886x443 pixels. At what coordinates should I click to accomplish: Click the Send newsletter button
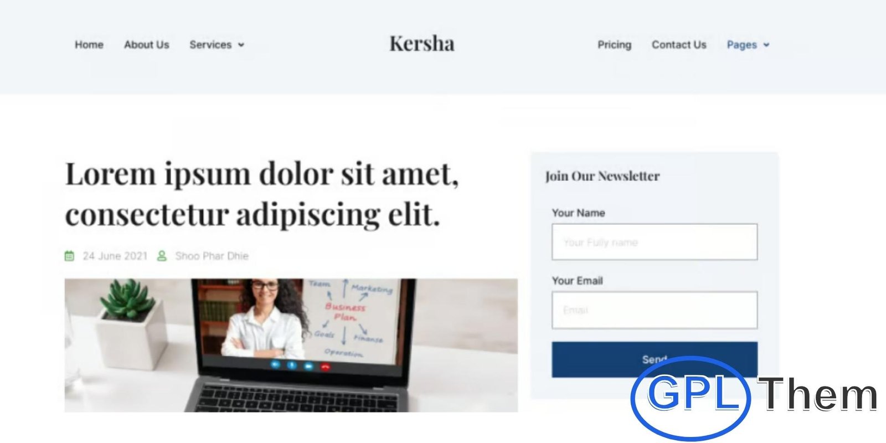(x=655, y=359)
